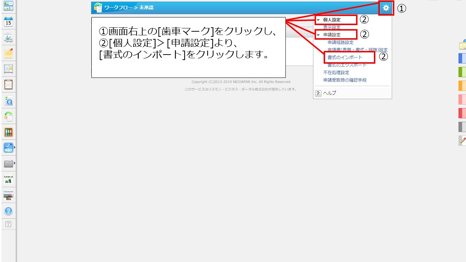Open the bulletin board icon in sidebar
This screenshot has height=262, width=466.
point(8,69)
